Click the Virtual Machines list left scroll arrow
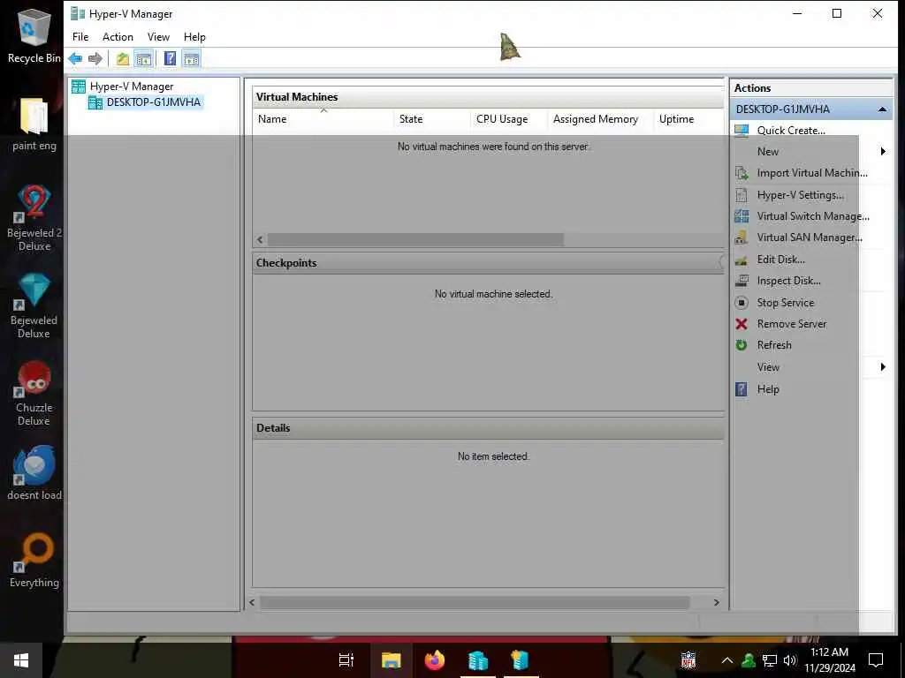Viewport: 905px width, 678px height. point(260,240)
